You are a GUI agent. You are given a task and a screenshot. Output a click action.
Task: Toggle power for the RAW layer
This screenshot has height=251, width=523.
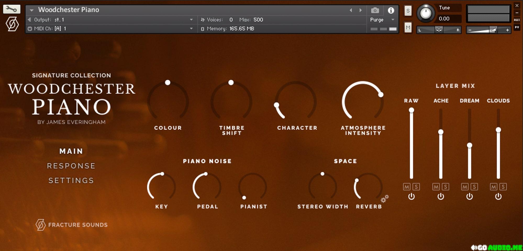411,196
